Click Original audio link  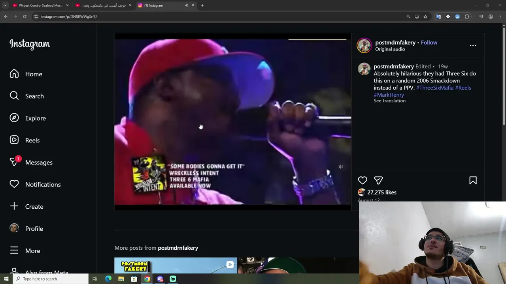coord(390,49)
